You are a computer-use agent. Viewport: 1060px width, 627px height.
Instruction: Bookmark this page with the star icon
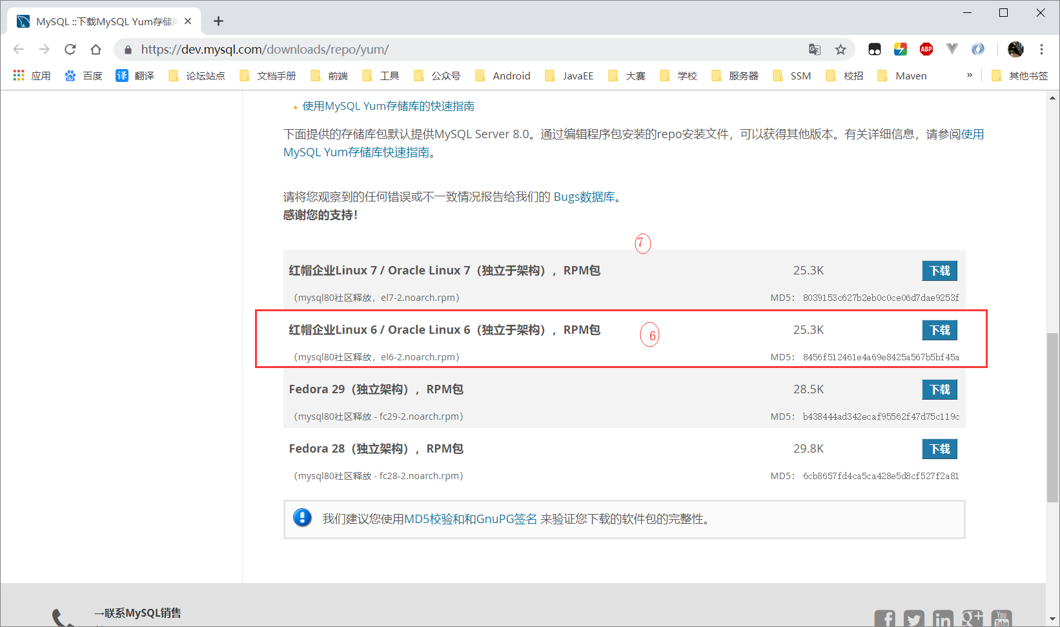point(841,49)
